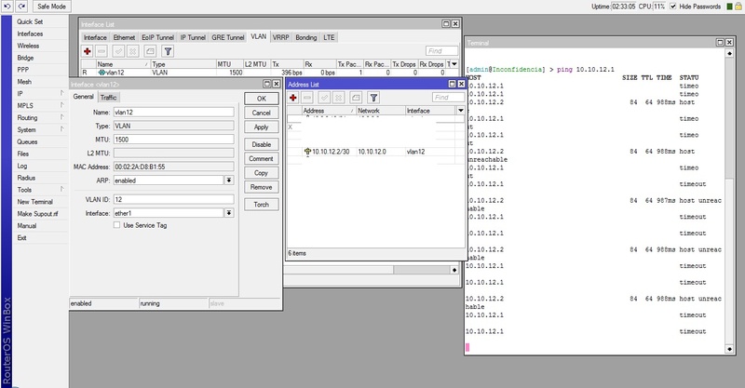Open Log in sidebar menu
This screenshot has height=388, width=745.
(22, 166)
